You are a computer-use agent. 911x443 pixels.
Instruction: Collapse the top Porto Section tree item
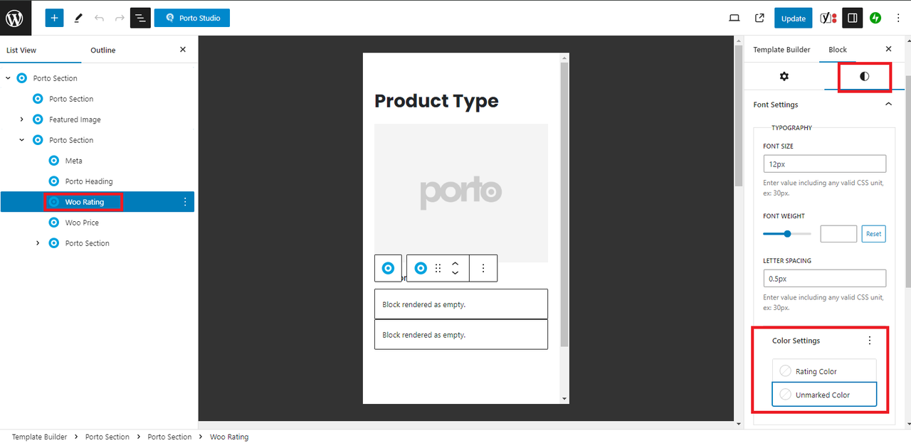point(8,78)
